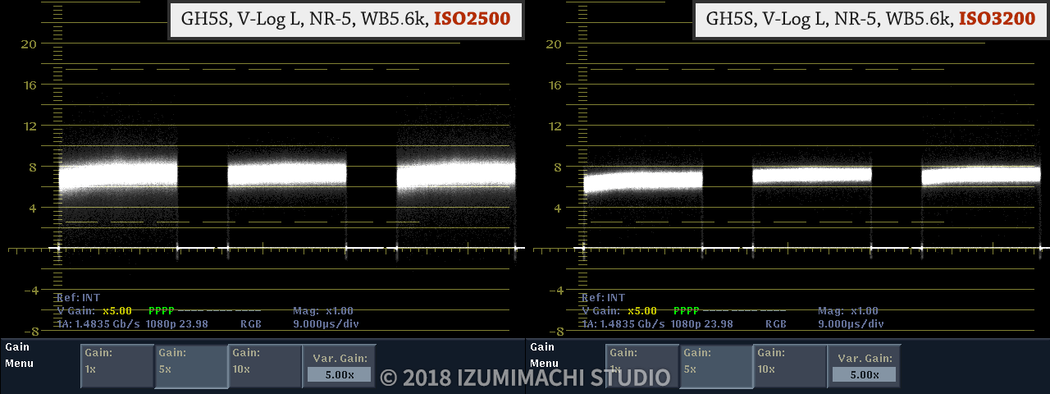Click the Gain Menu label in ISO3200 panel

tap(544, 355)
